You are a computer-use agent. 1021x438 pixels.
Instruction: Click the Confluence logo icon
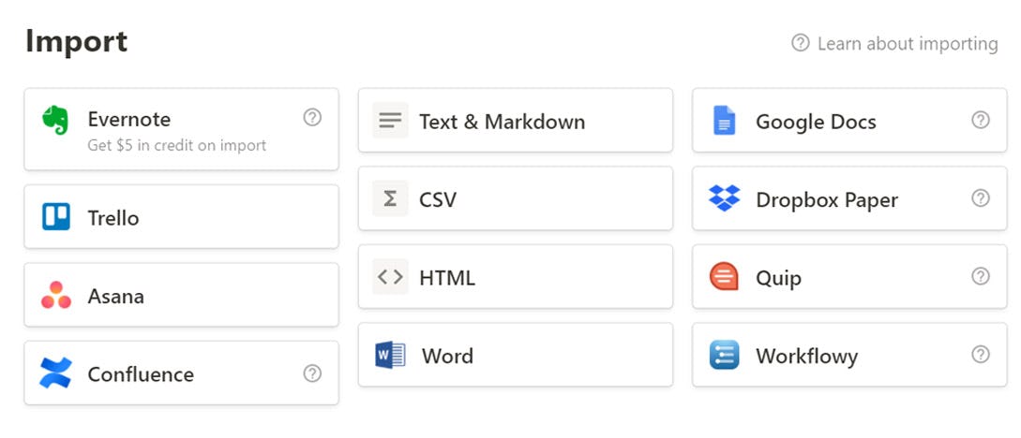point(56,373)
